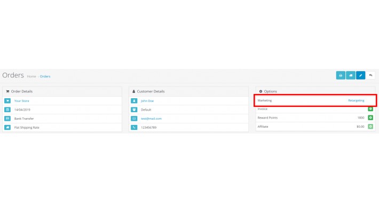Viewport: 379px width, 203px height.
Task: Print invoice with the printer icon button
Action: [x=341, y=75]
